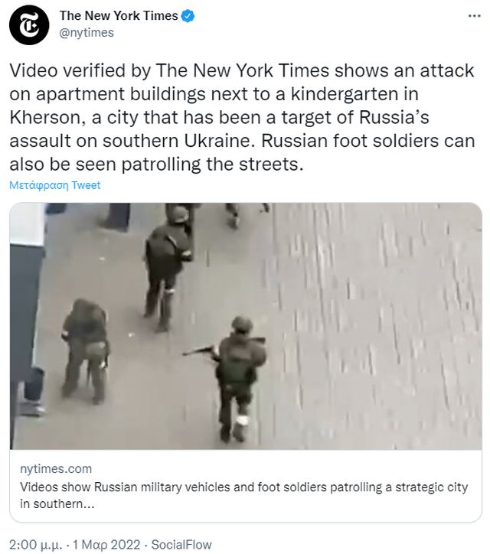
Task: Click the tweet body text about Kherson
Action: pyautogui.click(x=242, y=117)
